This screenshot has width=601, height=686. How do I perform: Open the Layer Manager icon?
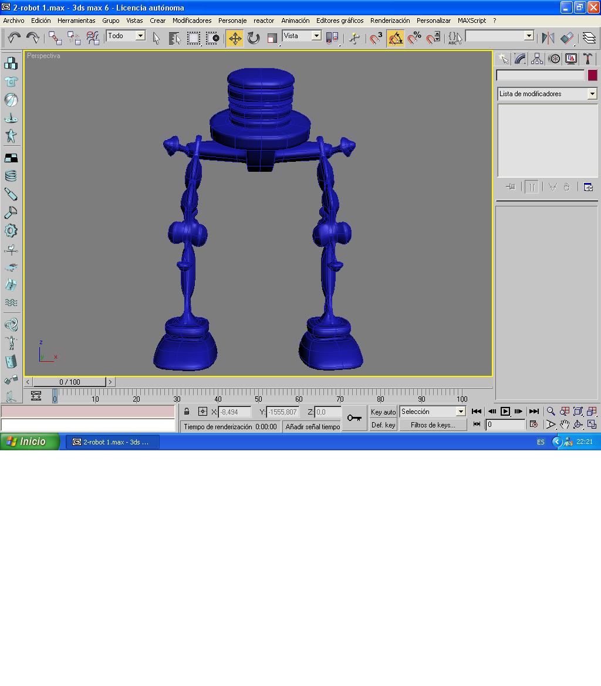(589, 38)
